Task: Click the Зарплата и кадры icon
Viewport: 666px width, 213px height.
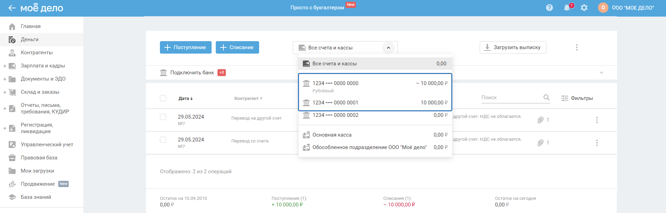Action: pos(12,66)
